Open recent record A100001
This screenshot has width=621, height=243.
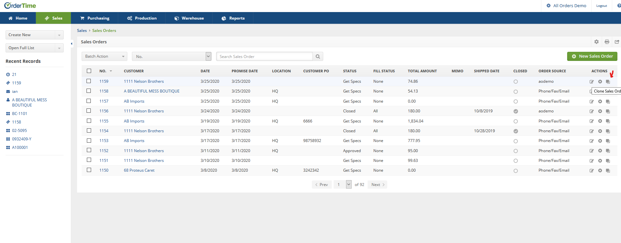click(20, 148)
